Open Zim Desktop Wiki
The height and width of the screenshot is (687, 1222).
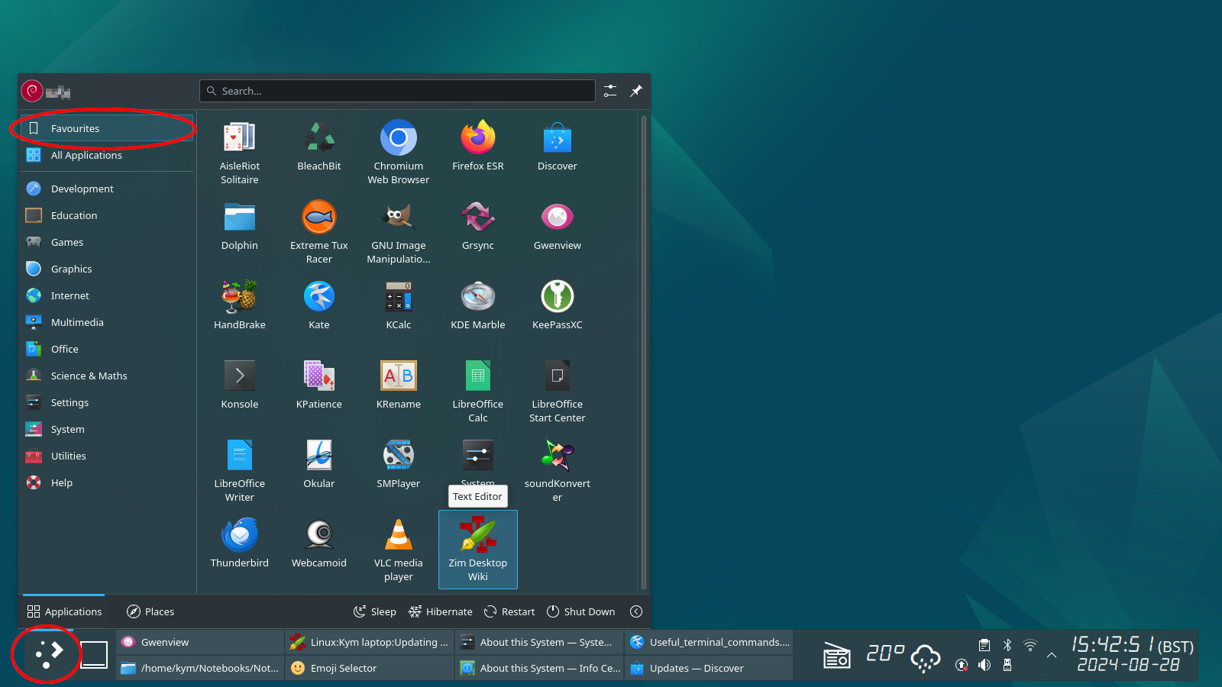click(x=477, y=548)
